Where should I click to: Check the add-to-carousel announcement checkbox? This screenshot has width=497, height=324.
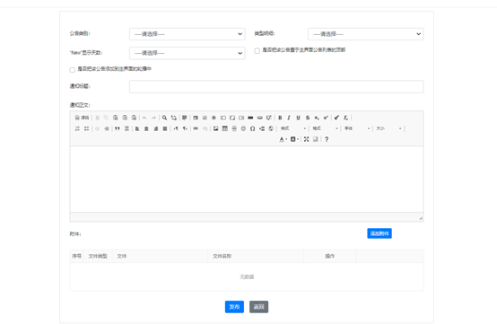coord(73,70)
